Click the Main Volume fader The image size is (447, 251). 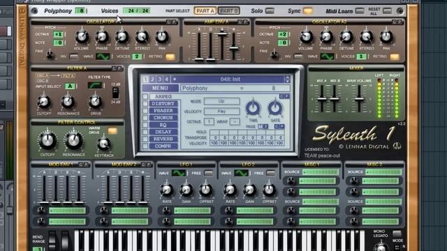click(x=359, y=99)
